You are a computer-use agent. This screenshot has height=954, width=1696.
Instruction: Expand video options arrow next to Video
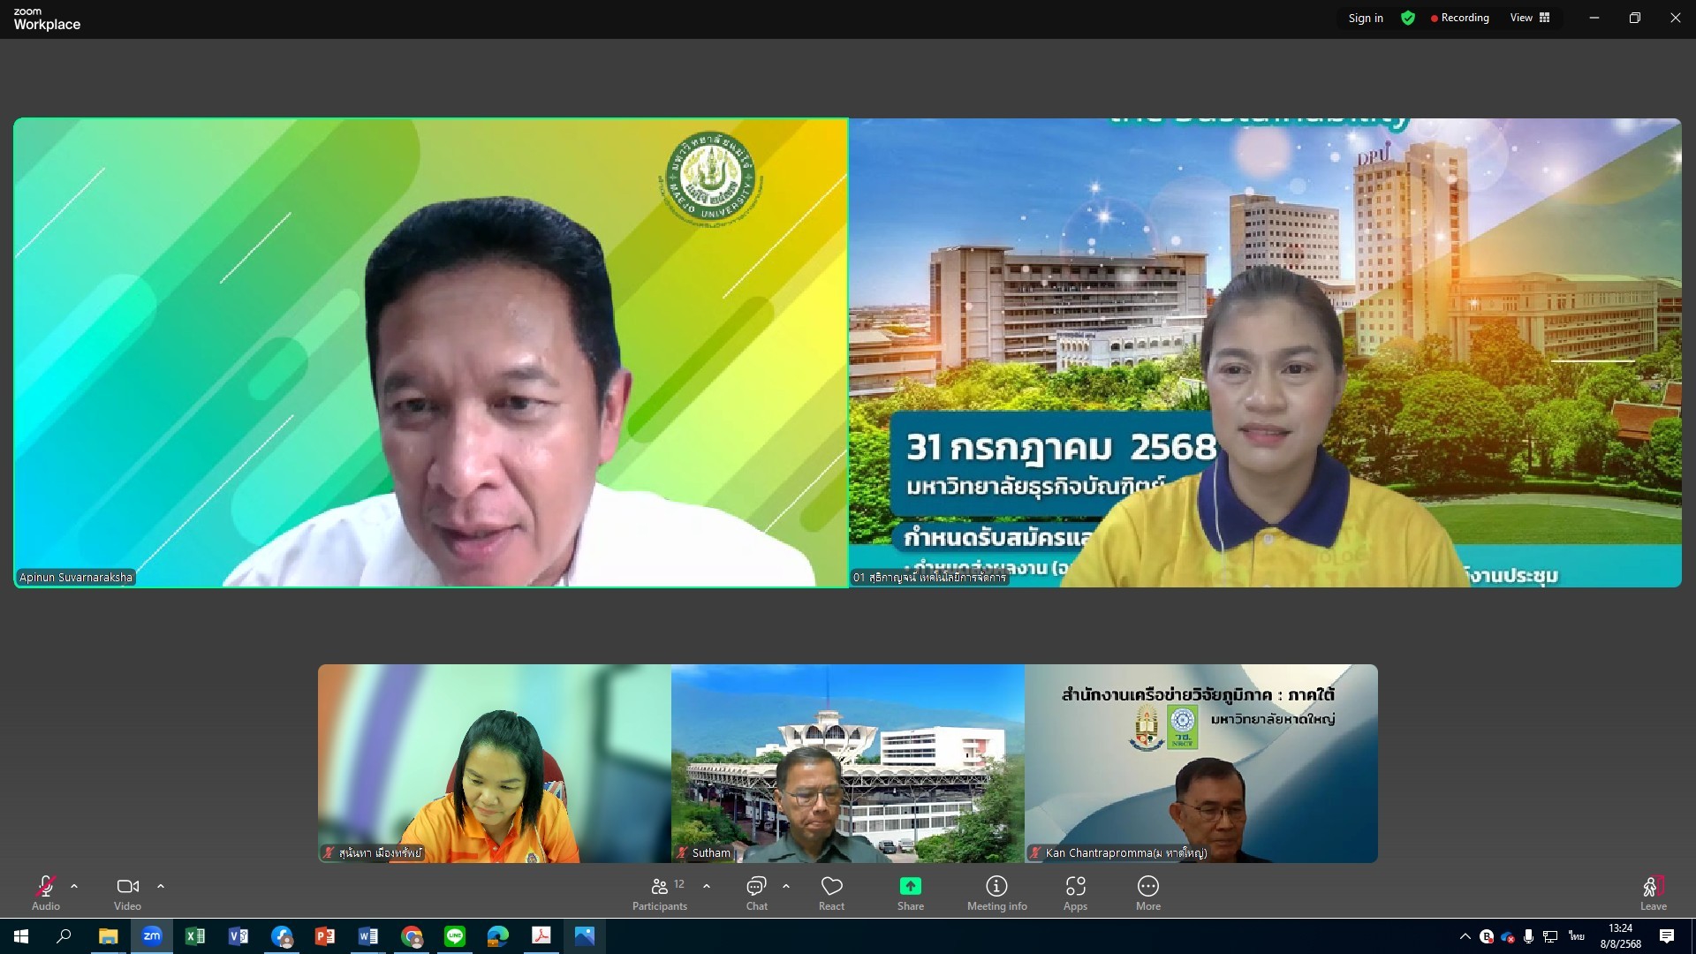point(161,886)
